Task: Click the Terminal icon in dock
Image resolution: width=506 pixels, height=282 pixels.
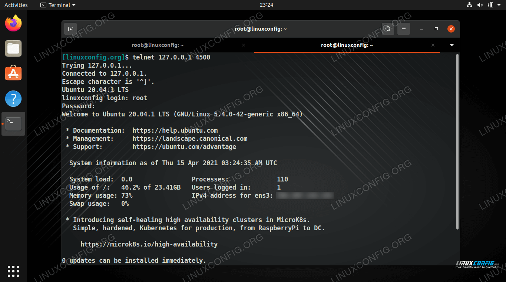Action: pyautogui.click(x=13, y=124)
